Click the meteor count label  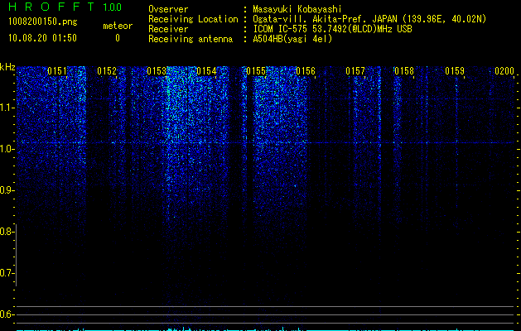pos(118,26)
